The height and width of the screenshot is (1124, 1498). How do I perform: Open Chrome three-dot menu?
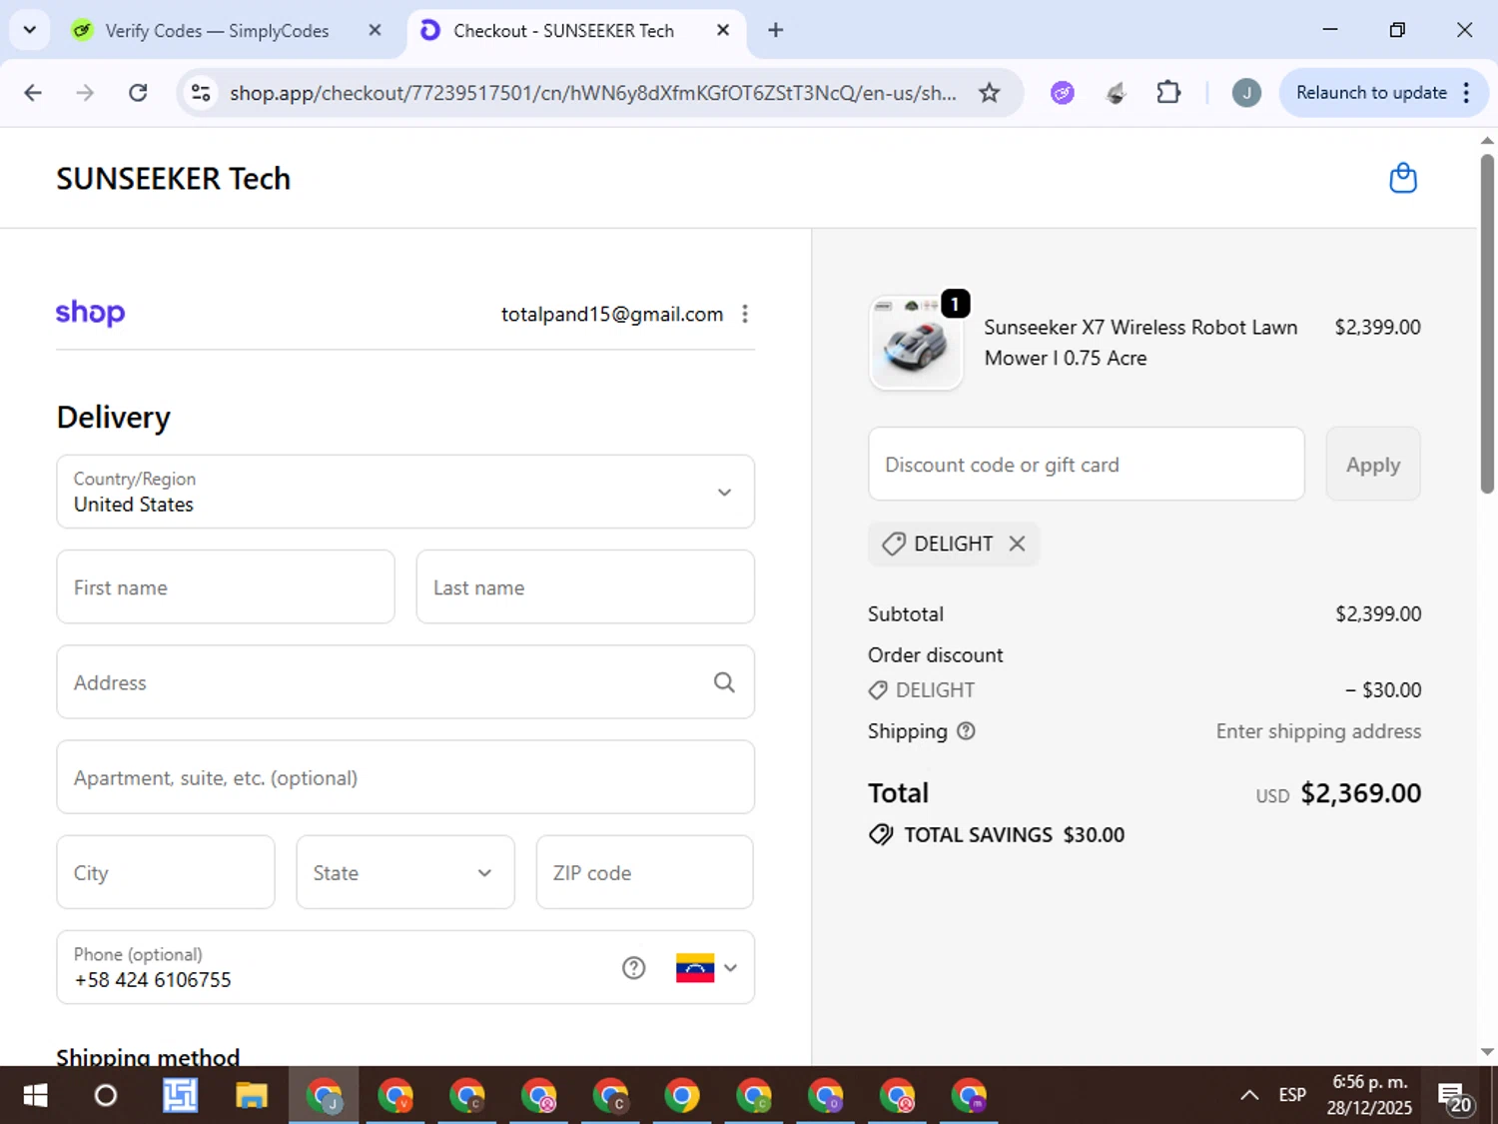tap(1466, 93)
